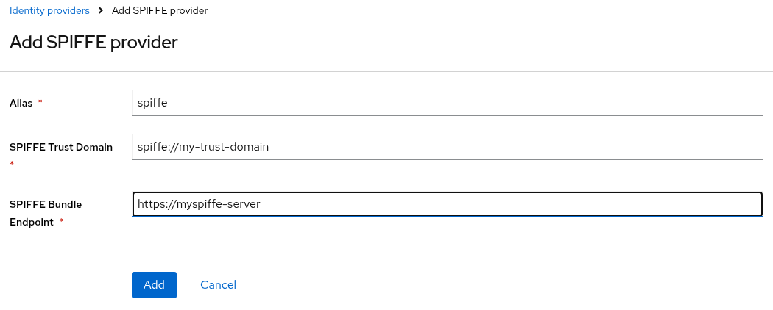Focus the SPIFFE Bundle Endpoint input
This screenshot has width=773, height=310.
coord(447,204)
